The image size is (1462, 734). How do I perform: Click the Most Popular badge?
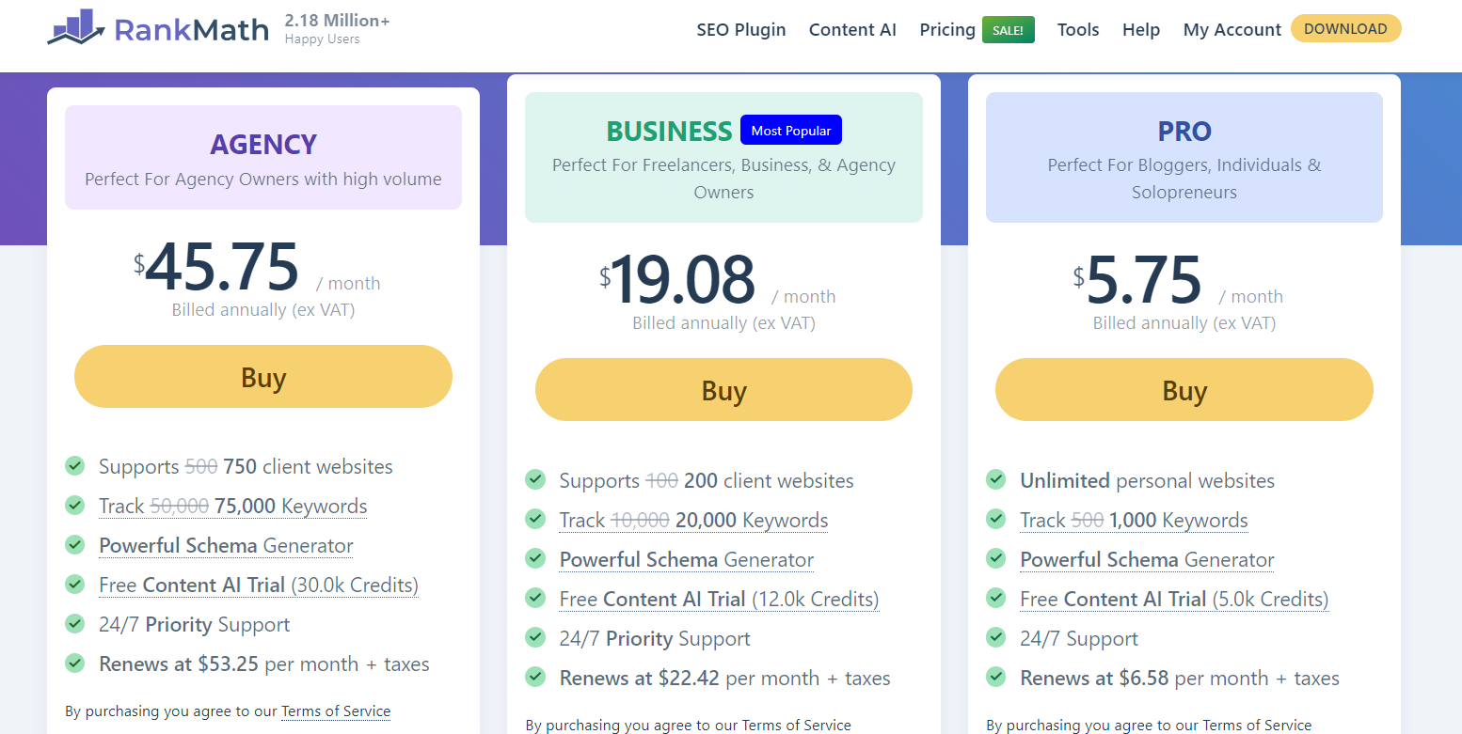coord(791,130)
